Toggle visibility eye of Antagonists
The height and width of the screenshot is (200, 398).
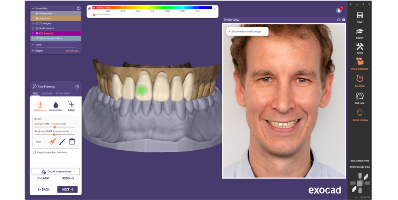point(37,14)
